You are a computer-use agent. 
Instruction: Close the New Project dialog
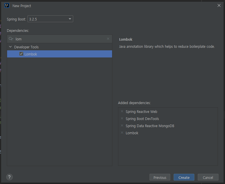pyautogui.click(x=219, y=5)
